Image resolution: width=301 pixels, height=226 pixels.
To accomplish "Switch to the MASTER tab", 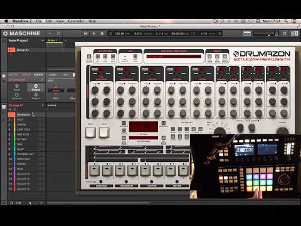I will (x=13, y=75).
